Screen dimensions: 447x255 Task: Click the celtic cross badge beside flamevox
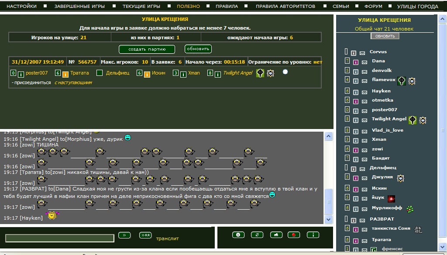[x=402, y=81]
